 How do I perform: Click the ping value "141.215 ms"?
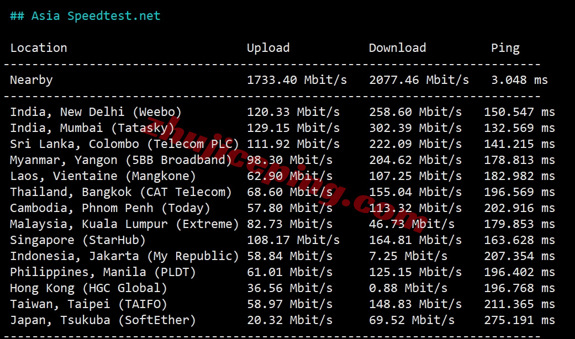click(520, 144)
